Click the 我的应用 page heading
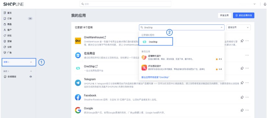This screenshot has width=267, height=118. (x=78, y=16)
